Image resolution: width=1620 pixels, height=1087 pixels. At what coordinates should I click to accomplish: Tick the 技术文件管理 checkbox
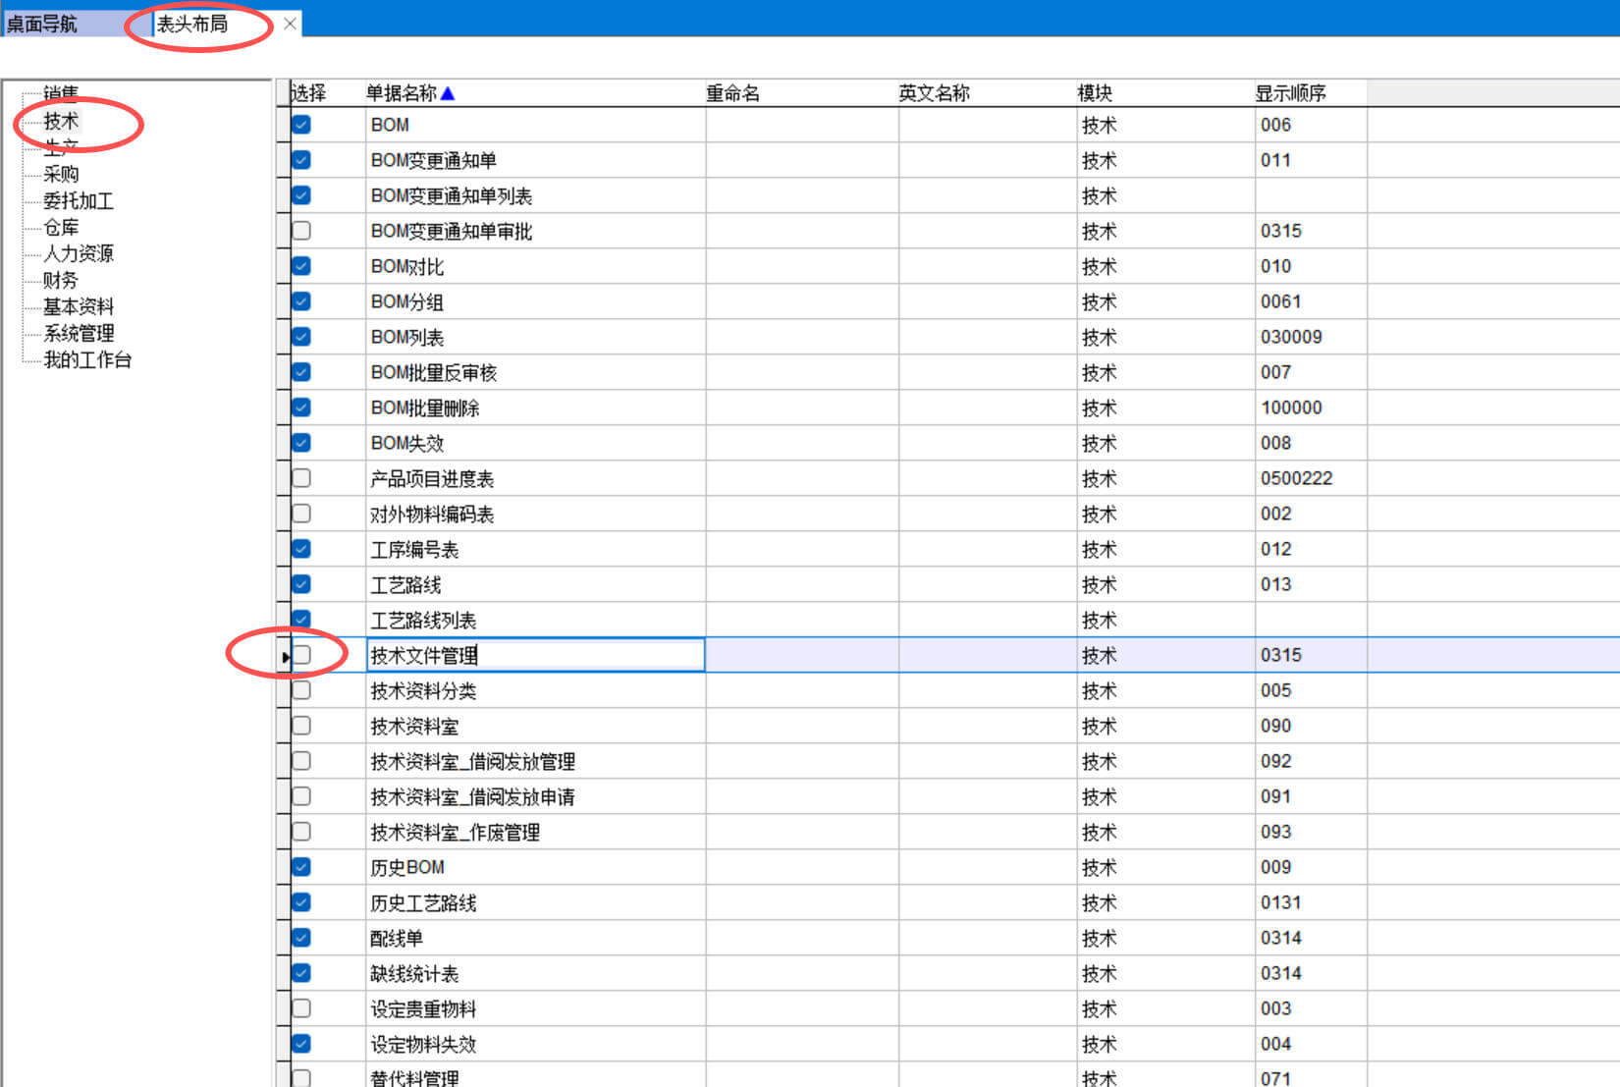(302, 655)
